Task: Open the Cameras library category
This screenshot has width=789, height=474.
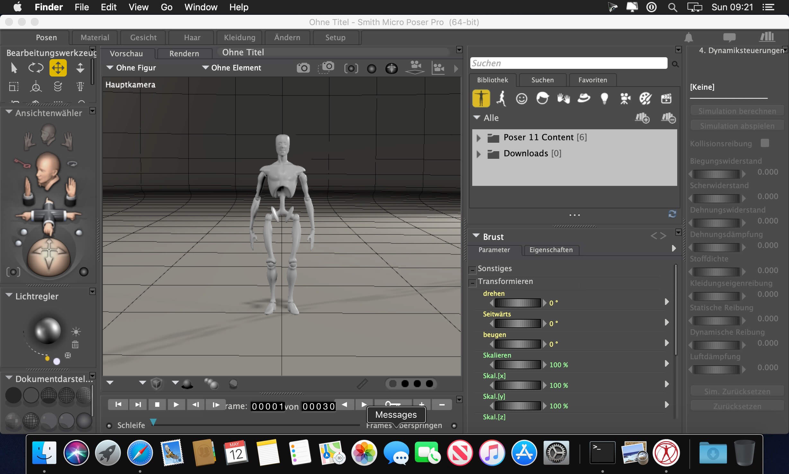Action: click(625, 98)
